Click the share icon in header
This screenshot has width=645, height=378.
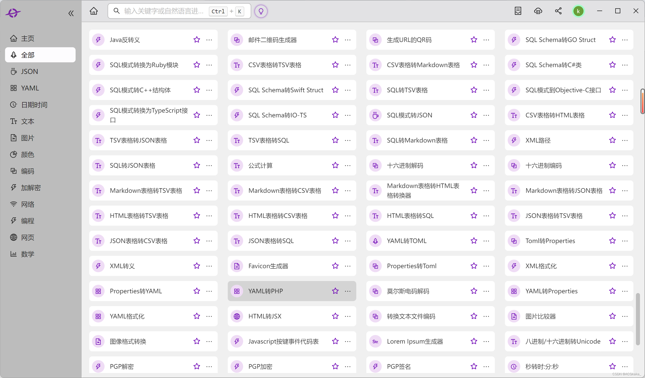[x=558, y=11]
